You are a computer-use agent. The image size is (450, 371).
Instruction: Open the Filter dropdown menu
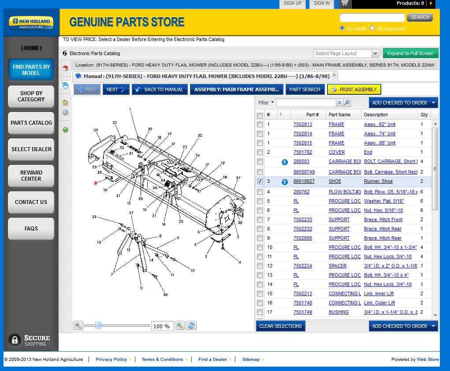point(266,103)
